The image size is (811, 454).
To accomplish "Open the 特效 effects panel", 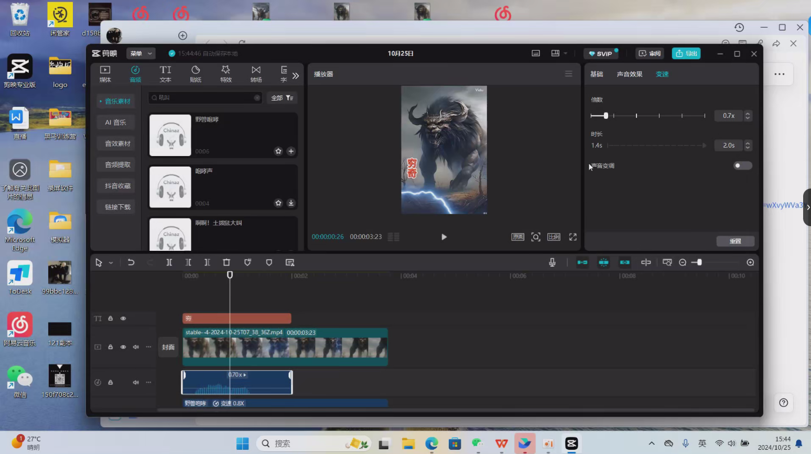I will coord(226,74).
